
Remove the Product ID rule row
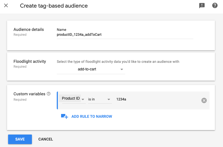[204, 100]
